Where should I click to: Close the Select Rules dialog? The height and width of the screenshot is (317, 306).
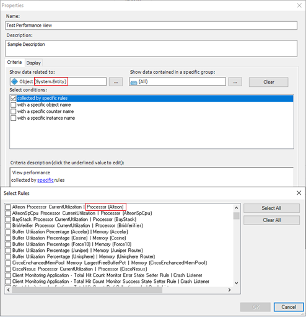[x=299, y=193]
